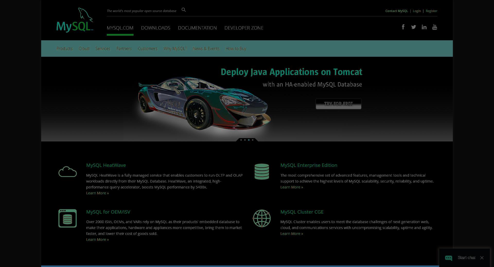Screen dimensions: 494x267
Task: Click Learn More under Enterprise Edition
Action: pos(292,187)
